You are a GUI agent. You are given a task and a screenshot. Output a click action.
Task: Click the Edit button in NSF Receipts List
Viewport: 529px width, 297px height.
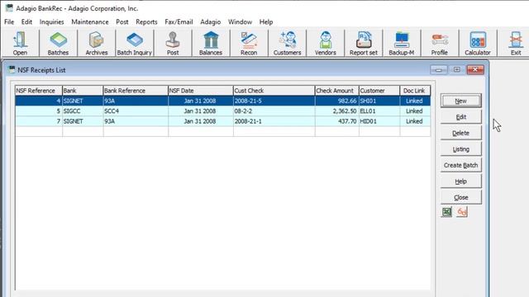point(461,117)
